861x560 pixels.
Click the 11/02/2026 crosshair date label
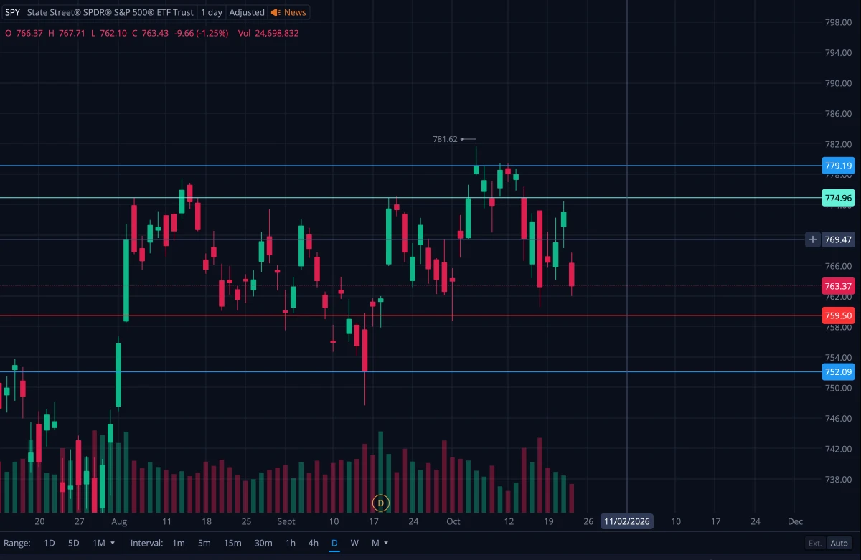pos(627,521)
